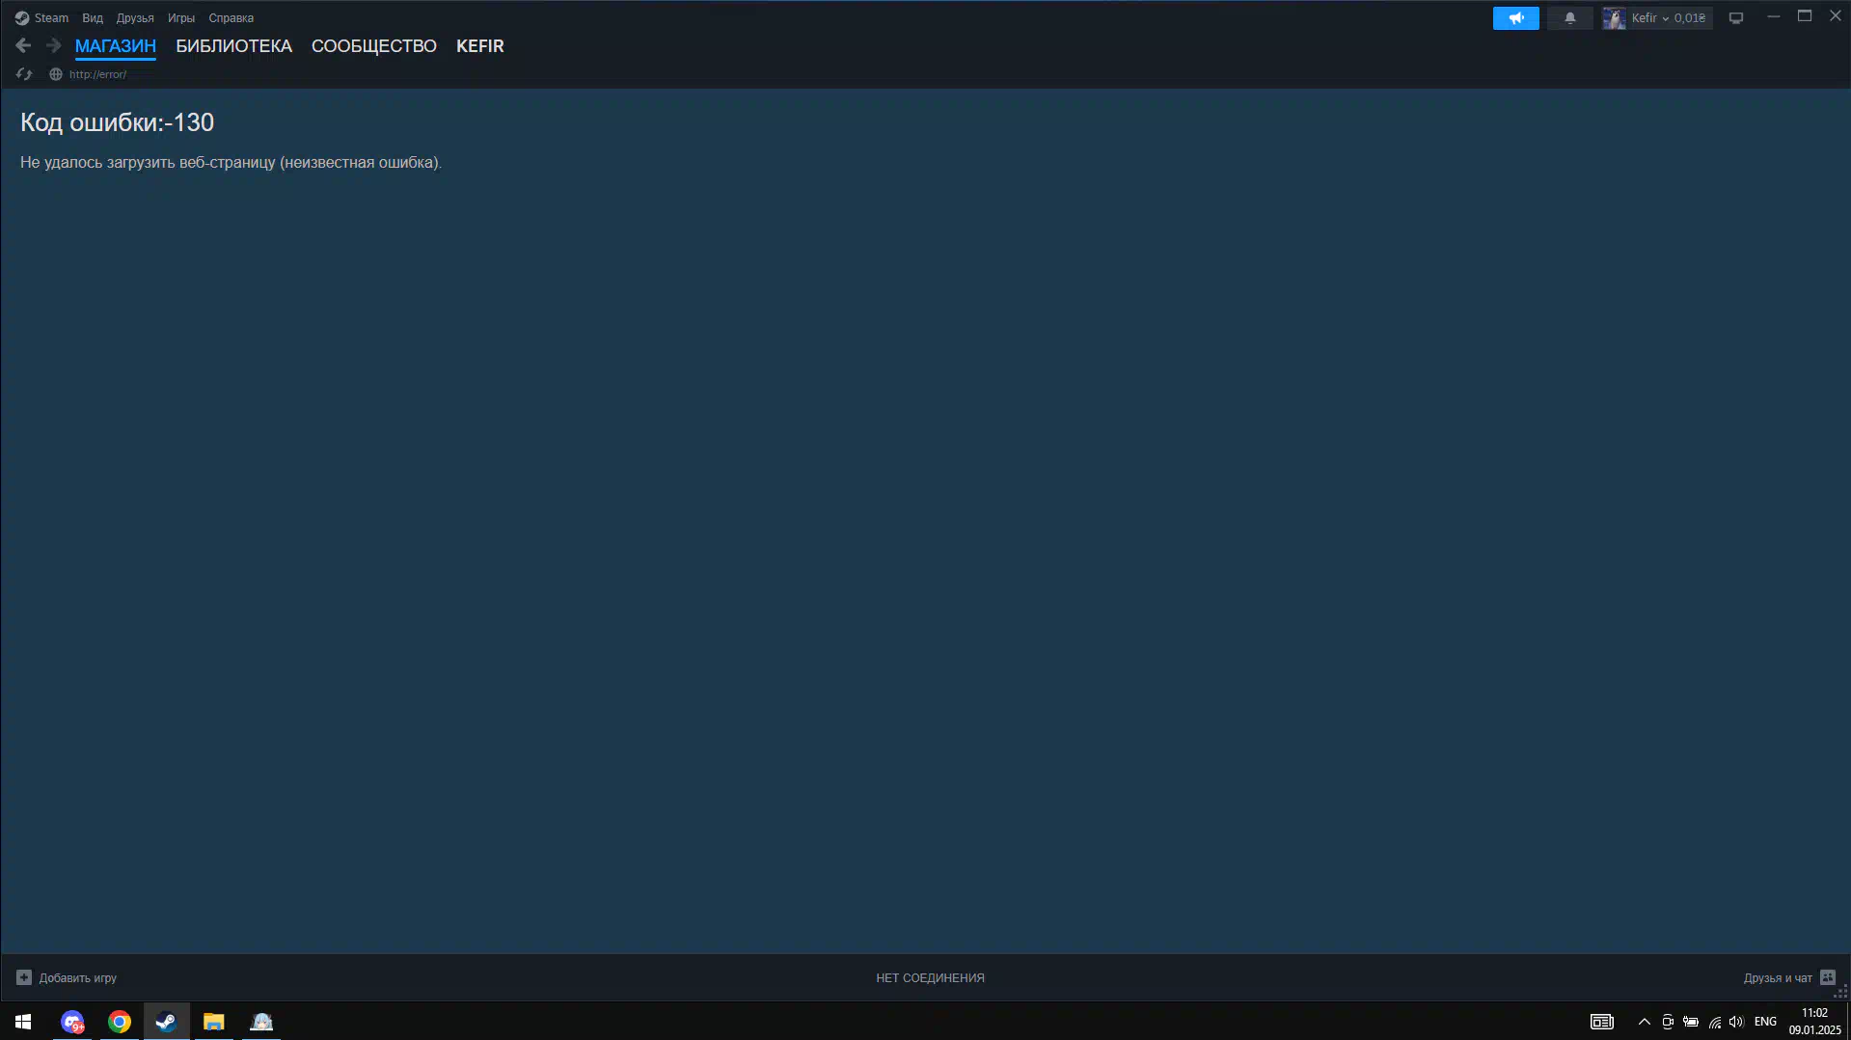Reload the page with the refresh icon
The image size is (1851, 1040).
pyautogui.click(x=24, y=74)
